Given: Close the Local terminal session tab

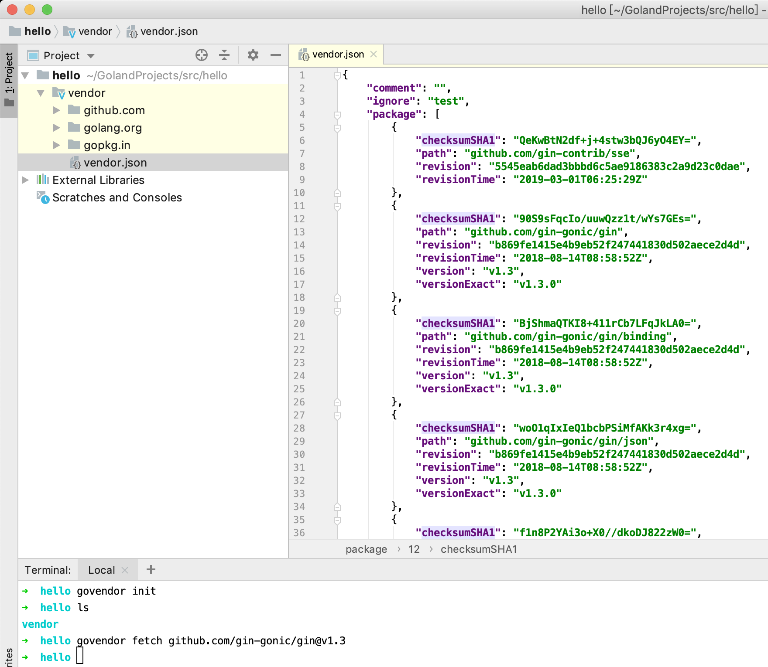Looking at the screenshot, I should (x=125, y=570).
